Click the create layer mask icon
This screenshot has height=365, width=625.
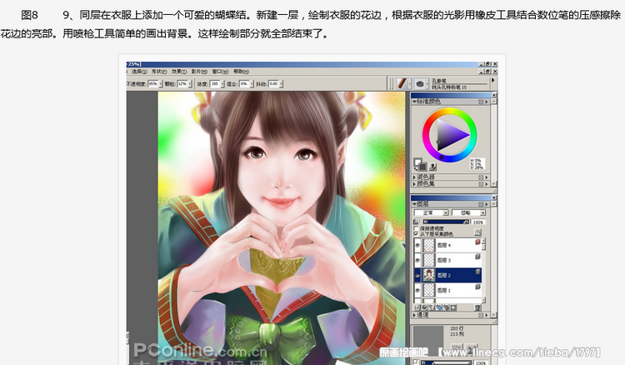point(453,307)
